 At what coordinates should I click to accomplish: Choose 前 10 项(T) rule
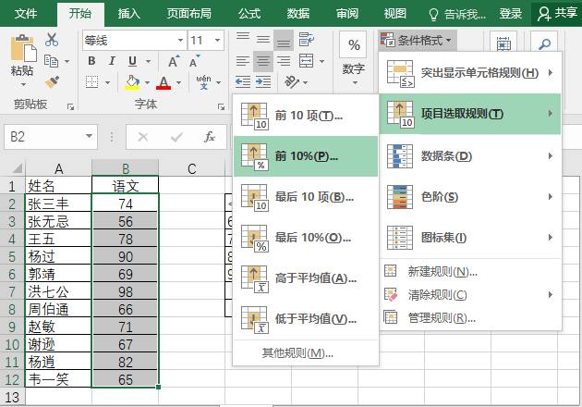pos(306,116)
